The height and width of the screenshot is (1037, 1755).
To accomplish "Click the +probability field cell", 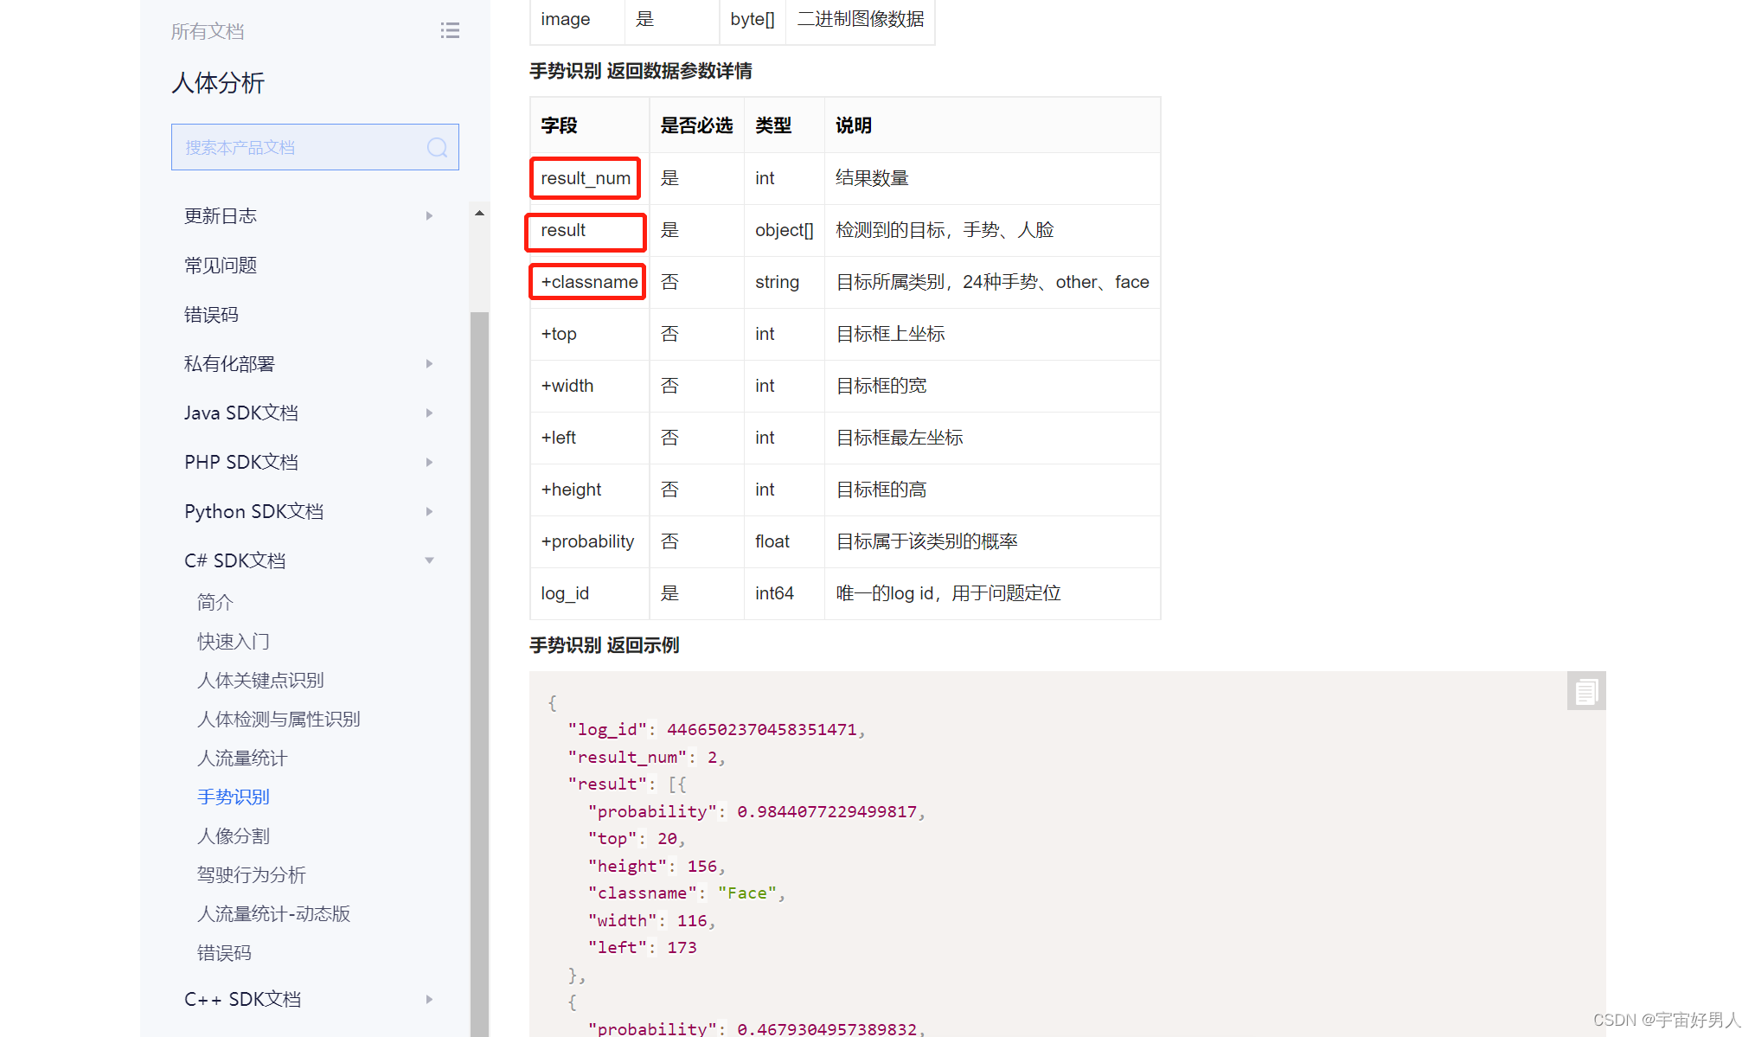I will coord(589,541).
